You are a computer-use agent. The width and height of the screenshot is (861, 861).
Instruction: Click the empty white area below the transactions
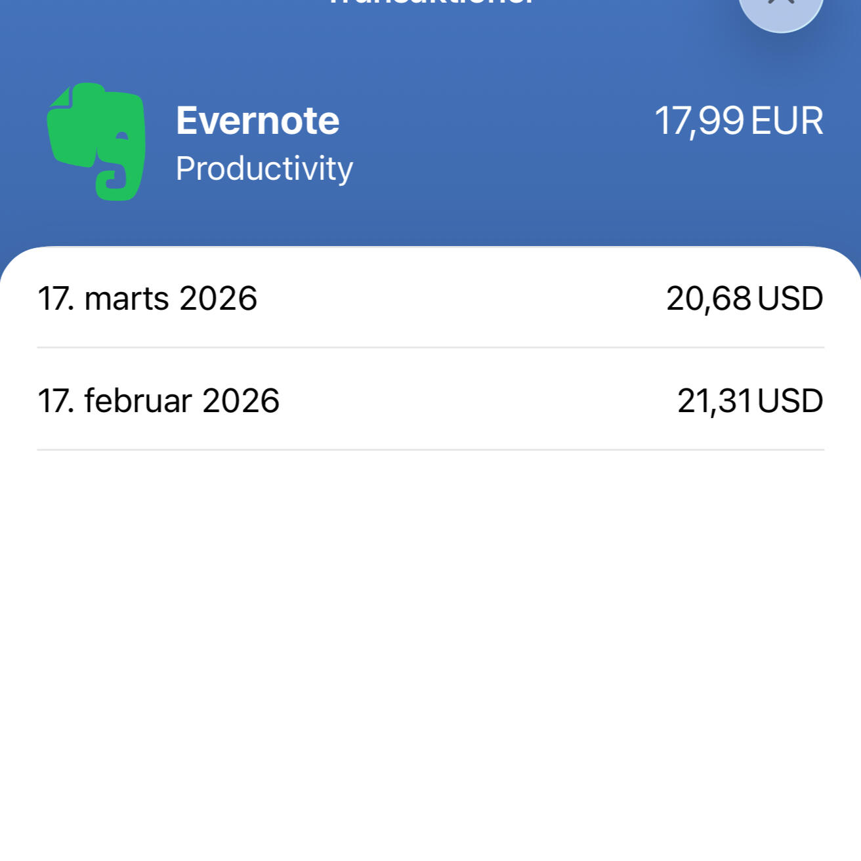click(430, 643)
